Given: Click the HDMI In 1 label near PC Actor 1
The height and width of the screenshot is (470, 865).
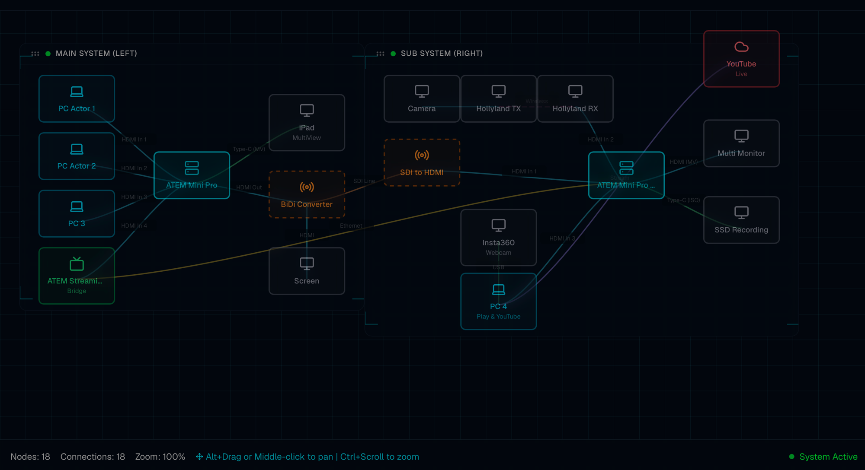Looking at the screenshot, I should 134,140.
